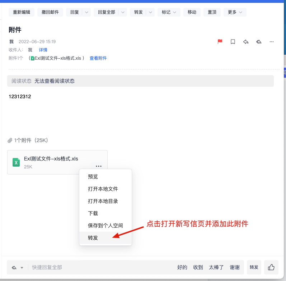Open the 详情 recipient link
The image size is (286, 281).
point(43,50)
